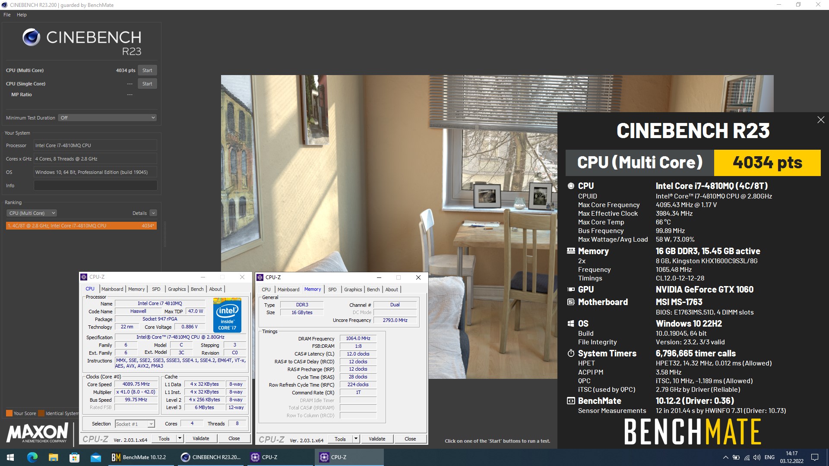Viewport: 829px width, 466px height.
Task: Open Mainboard tab in right CPU-Z window
Action: pyautogui.click(x=288, y=290)
